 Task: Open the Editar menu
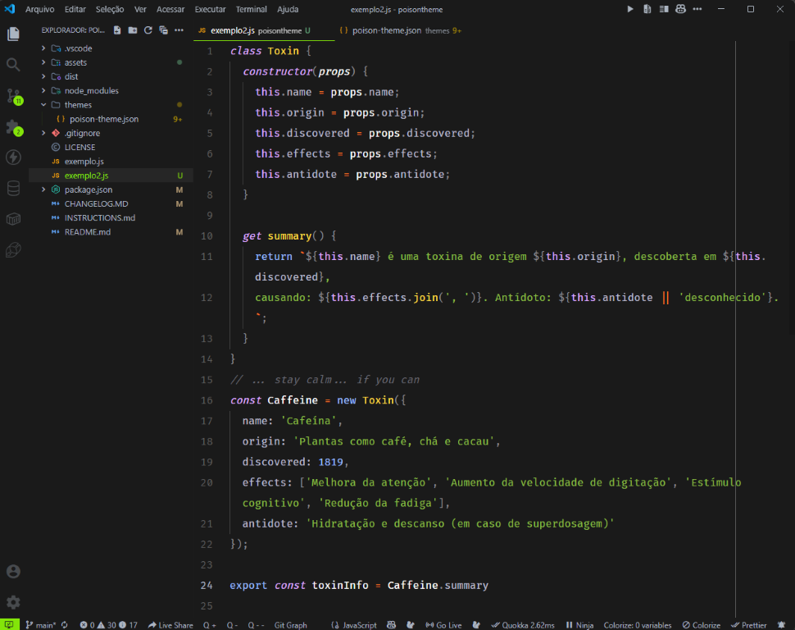click(x=75, y=9)
